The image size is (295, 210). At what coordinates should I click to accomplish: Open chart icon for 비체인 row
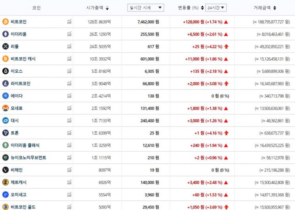69,170
